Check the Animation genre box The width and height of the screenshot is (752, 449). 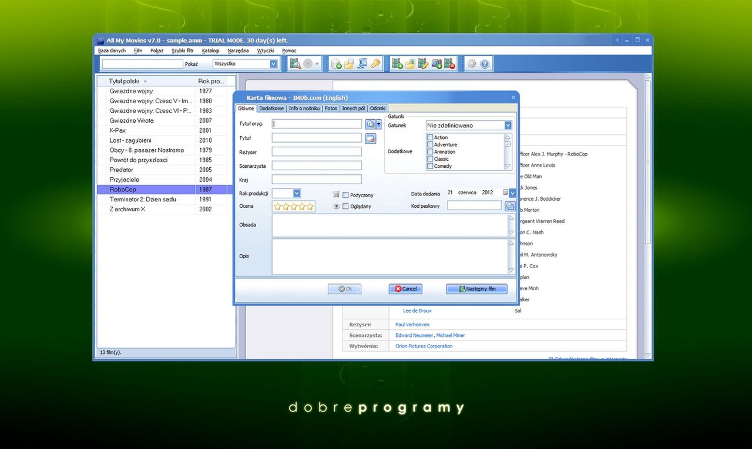pos(430,151)
